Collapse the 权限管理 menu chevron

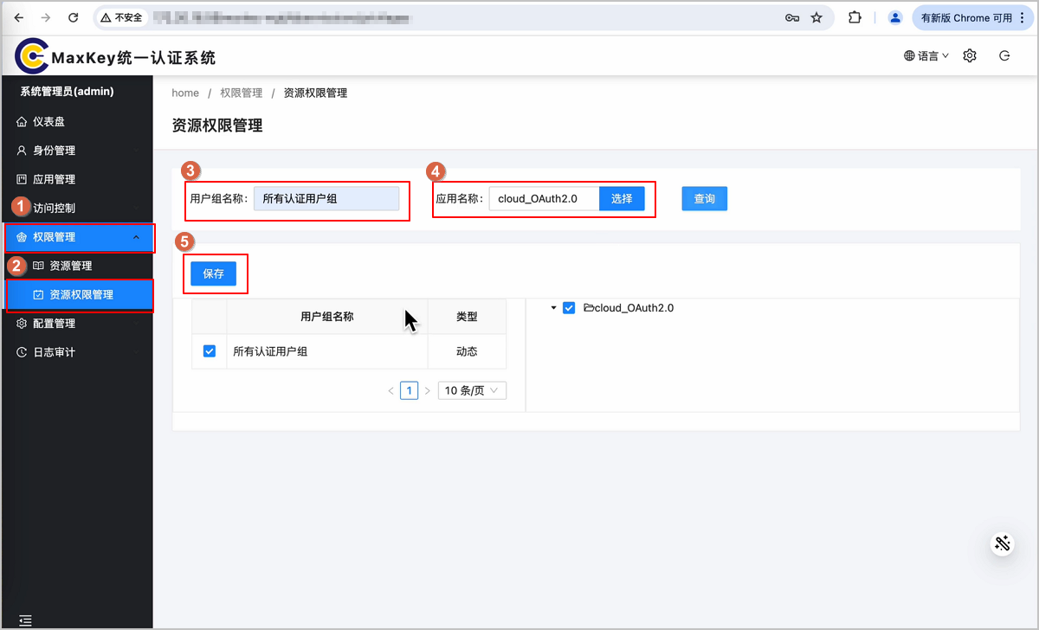[136, 237]
